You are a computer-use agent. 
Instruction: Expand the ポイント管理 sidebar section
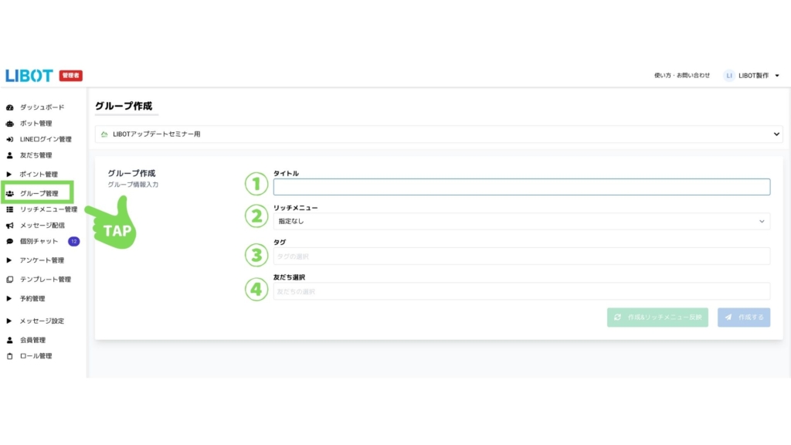(39, 175)
